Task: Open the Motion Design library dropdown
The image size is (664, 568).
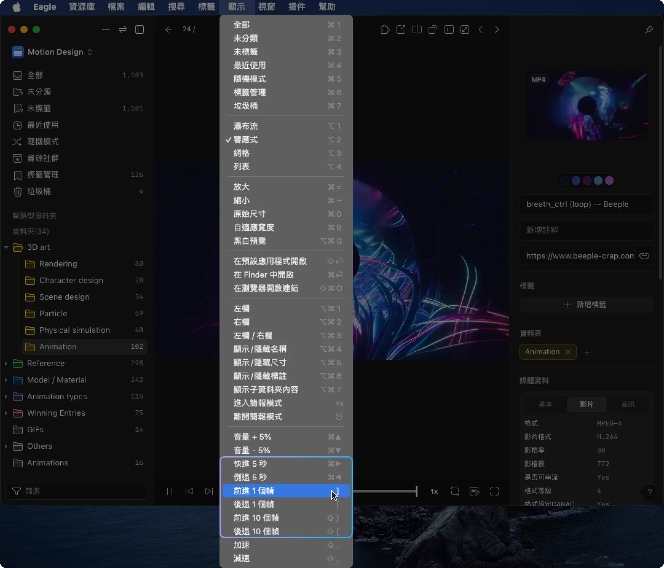Action: point(53,52)
